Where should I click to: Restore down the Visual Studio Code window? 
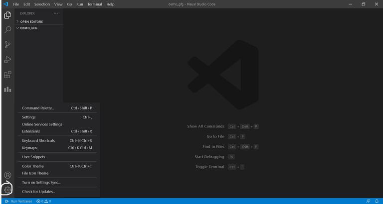pyautogui.click(x=364, y=4)
